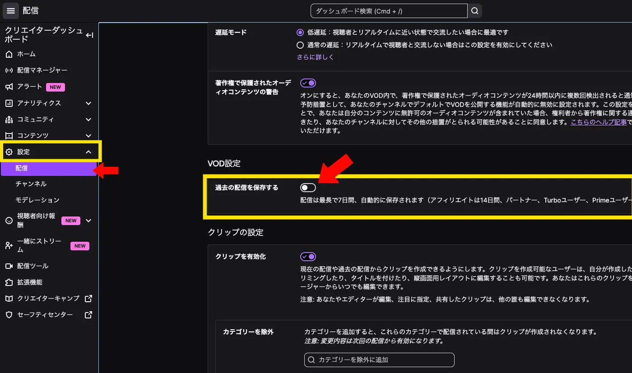The width and height of the screenshot is (632, 373).
Task: Turn off copyrighted audio warning toggle
Action: [x=308, y=83]
